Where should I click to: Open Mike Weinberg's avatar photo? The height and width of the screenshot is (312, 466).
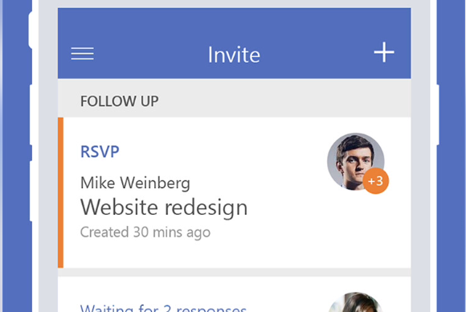(354, 161)
